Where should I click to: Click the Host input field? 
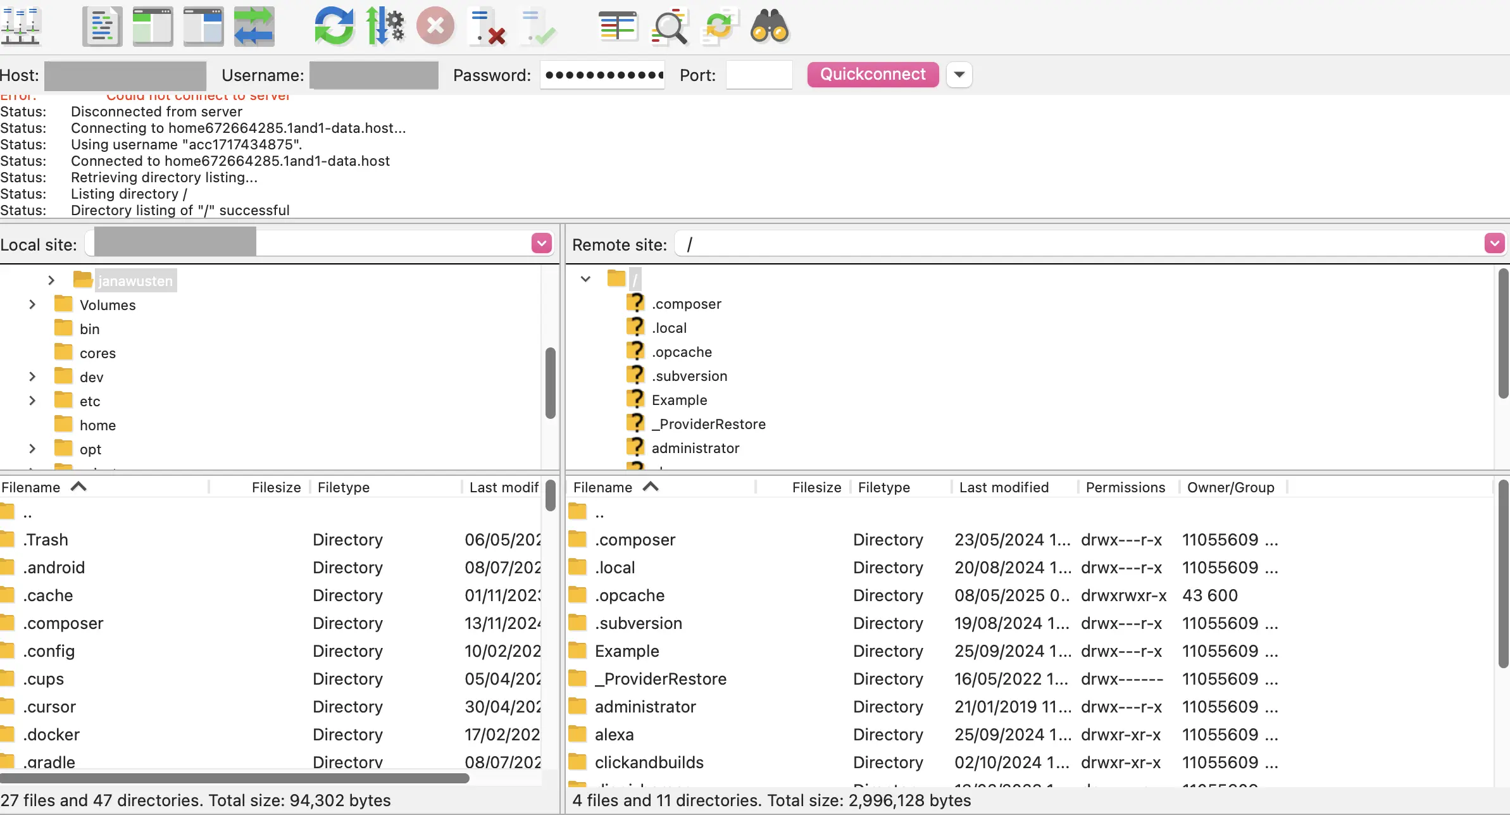click(x=125, y=75)
